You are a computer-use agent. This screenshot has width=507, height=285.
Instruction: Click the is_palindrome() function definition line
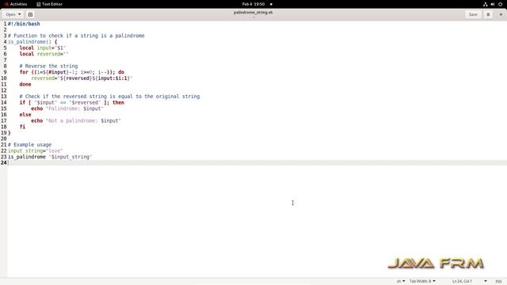click(32, 42)
